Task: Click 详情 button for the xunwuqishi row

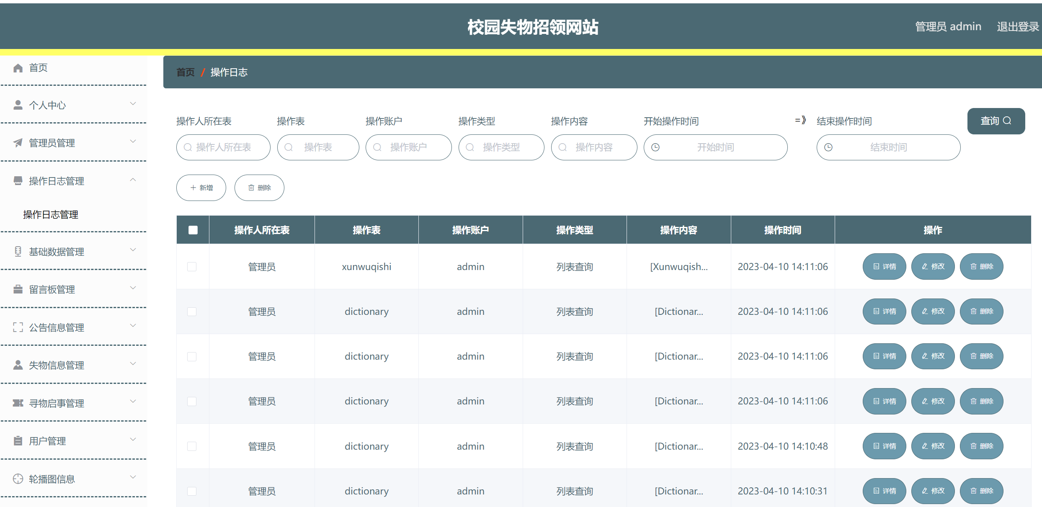Action: point(885,266)
